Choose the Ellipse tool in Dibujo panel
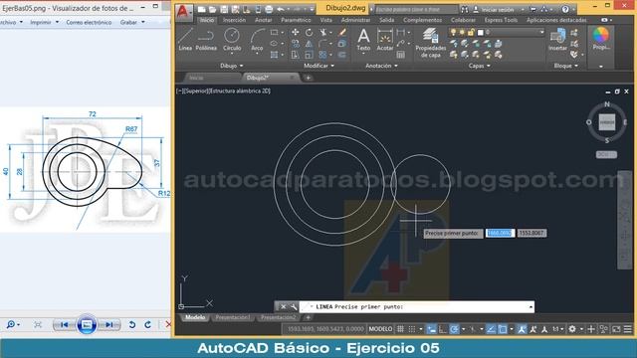The width and height of the screenshot is (637, 358). click(x=275, y=44)
